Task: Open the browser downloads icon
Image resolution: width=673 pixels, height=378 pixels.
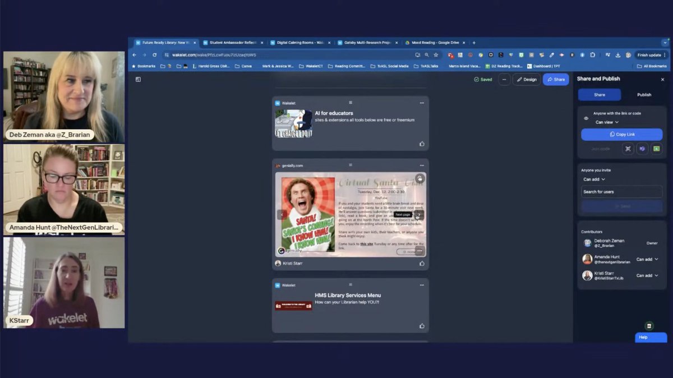Action: click(x=617, y=55)
